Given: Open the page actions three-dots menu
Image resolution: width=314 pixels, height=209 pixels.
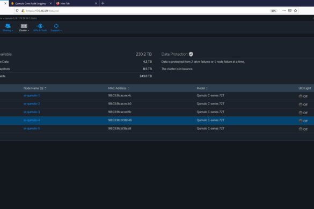Looking at the screenshot, I should click(284, 11).
